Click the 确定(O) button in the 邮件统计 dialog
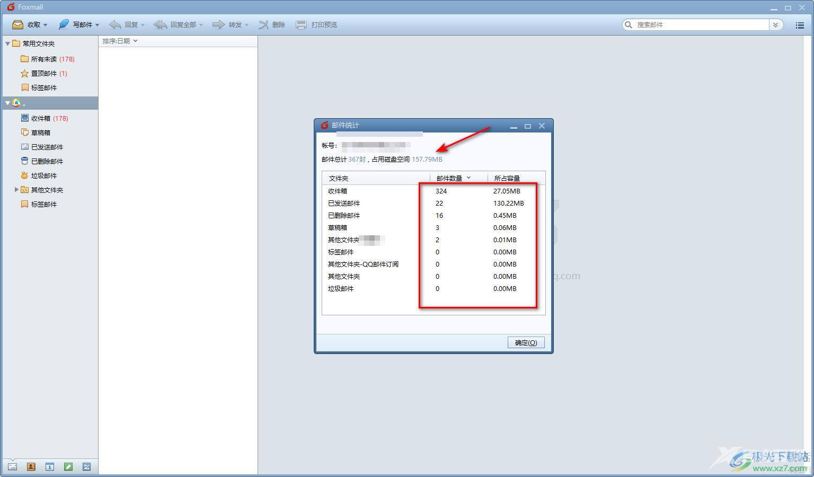This screenshot has height=477, width=814. coord(526,342)
